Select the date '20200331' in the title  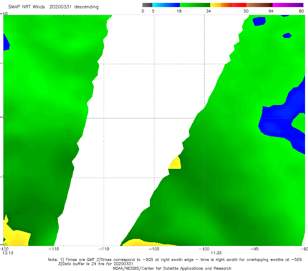tap(60, 7)
